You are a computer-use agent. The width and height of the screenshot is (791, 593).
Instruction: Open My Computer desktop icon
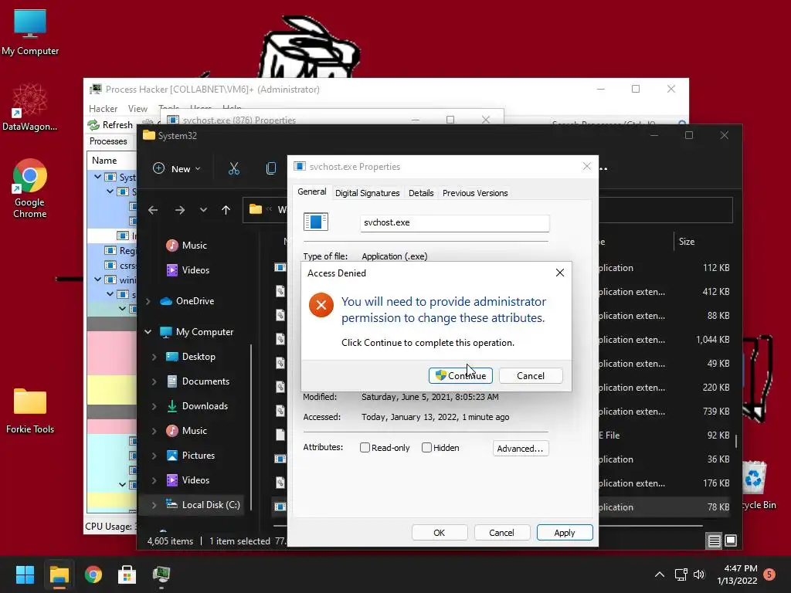point(30,32)
